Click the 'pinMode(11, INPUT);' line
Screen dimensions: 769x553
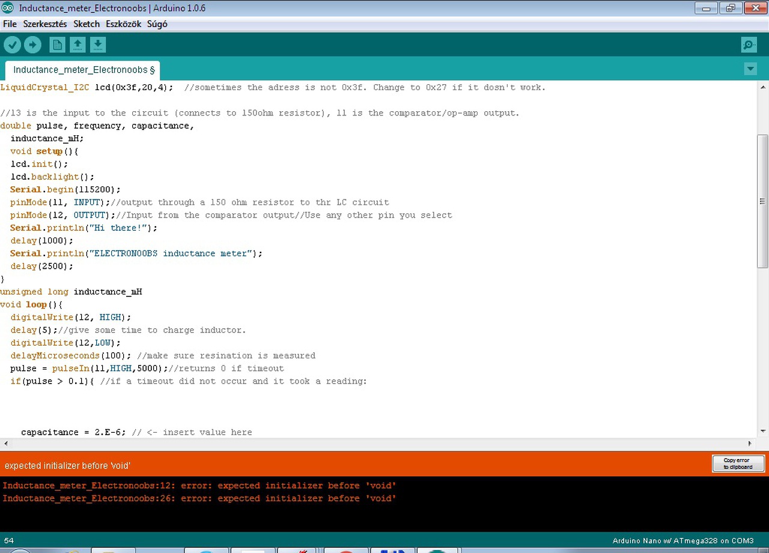pos(199,203)
